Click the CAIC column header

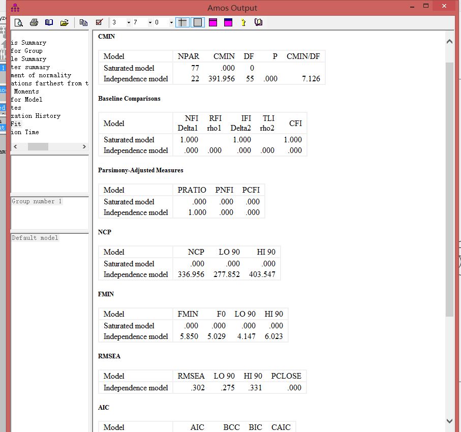(281, 427)
